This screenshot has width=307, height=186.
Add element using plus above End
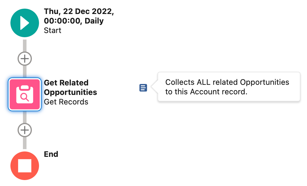(x=25, y=130)
